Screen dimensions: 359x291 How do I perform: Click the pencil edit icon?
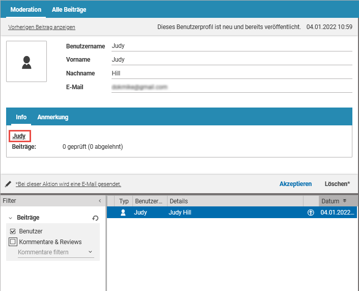pos(8,183)
